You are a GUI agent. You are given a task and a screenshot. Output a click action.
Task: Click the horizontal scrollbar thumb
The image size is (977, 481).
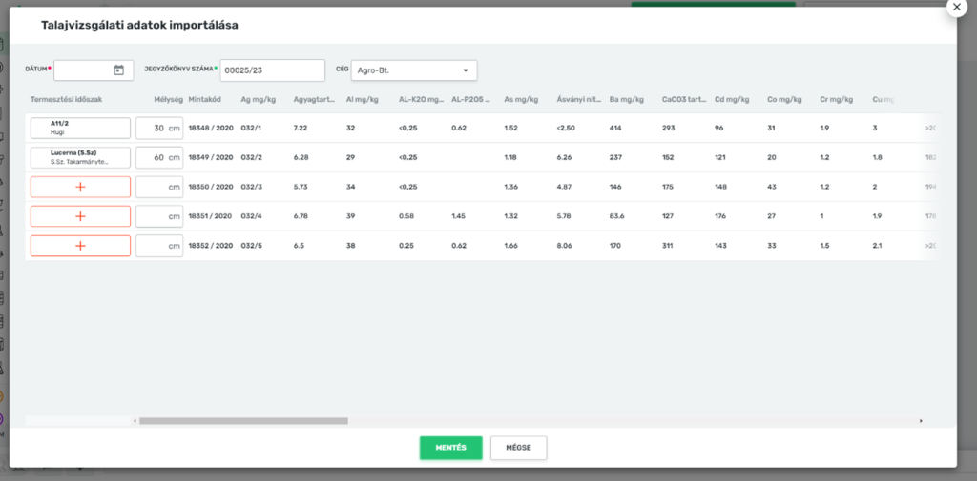pos(243,420)
